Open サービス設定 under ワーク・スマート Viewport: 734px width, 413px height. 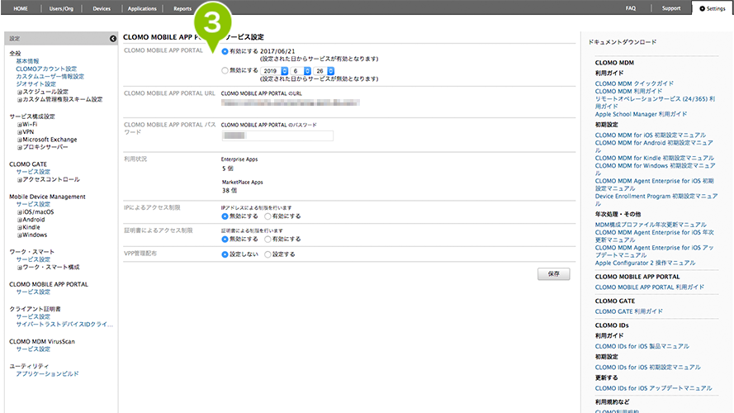click(33, 259)
